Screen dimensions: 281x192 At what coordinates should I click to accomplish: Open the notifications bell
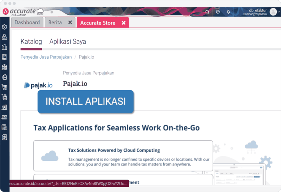pos(228,12)
